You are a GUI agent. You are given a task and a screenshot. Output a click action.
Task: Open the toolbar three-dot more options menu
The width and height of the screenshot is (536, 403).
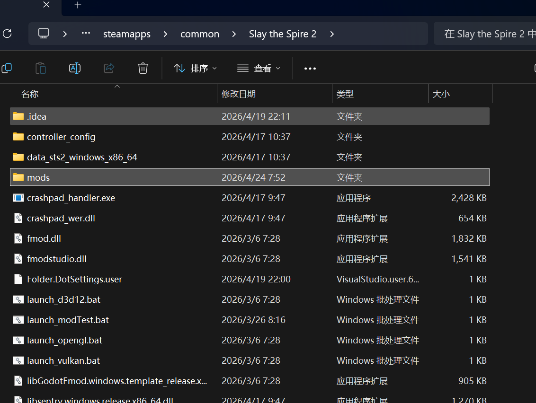coord(310,69)
